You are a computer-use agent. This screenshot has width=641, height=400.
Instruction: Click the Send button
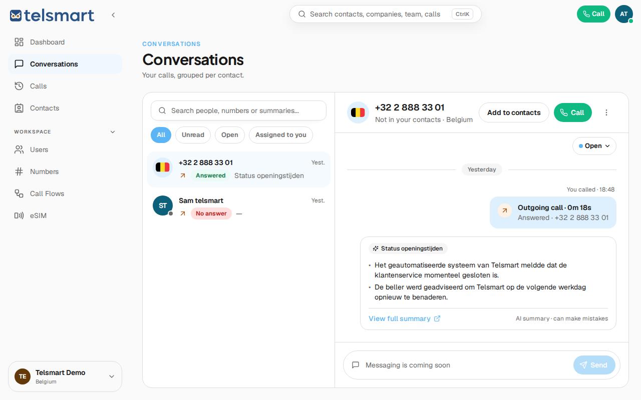pyautogui.click(x=593, y=365)
